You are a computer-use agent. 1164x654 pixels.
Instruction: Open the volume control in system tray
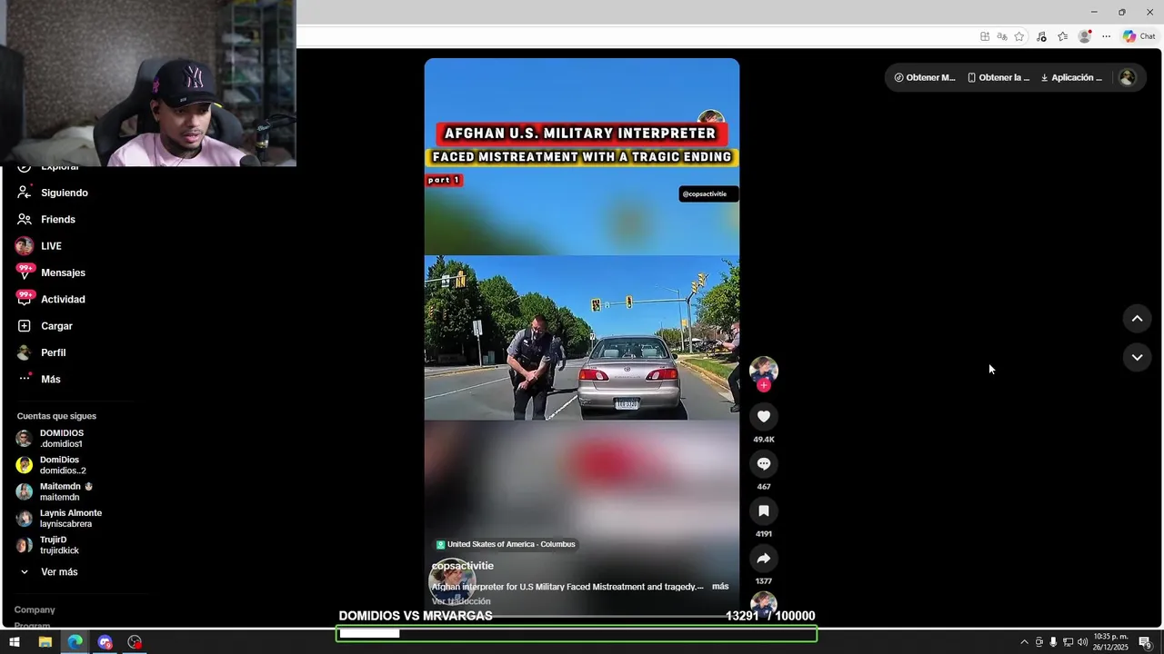click(1082, 642)
